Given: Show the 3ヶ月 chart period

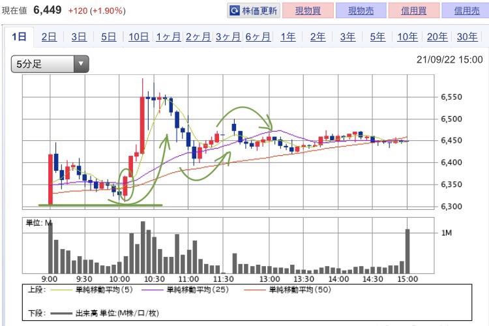Looking at the screenshot, I should 228,37.
